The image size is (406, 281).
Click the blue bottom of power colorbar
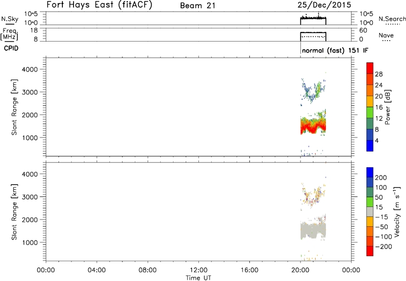370,146
